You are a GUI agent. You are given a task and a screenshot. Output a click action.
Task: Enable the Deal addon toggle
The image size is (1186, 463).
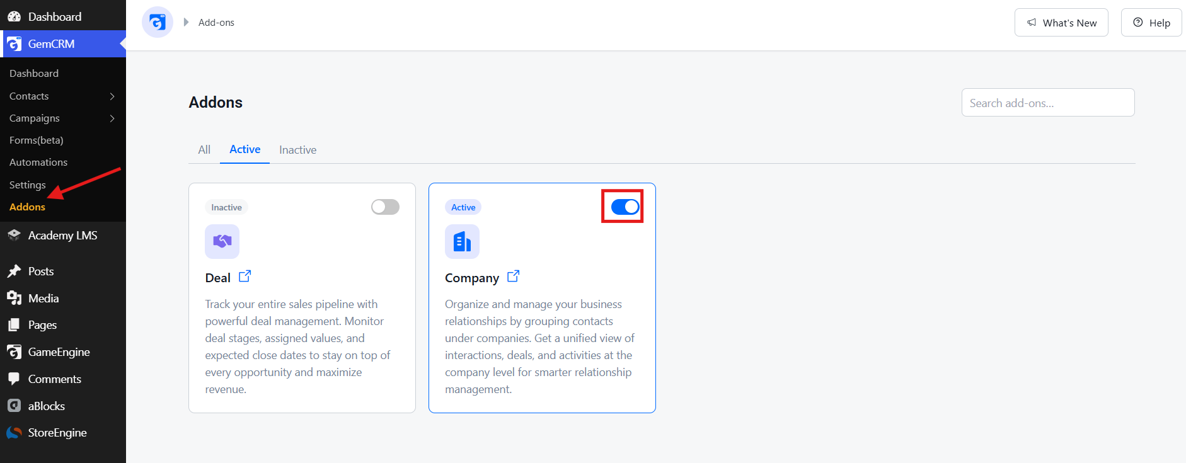pyautogui.click(x=385, y=207)
